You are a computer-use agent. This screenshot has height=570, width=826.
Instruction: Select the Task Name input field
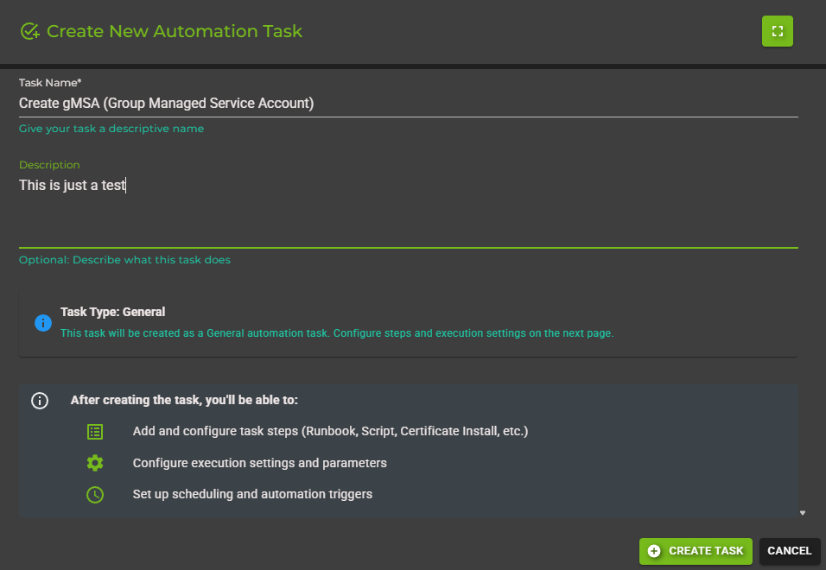346,103
